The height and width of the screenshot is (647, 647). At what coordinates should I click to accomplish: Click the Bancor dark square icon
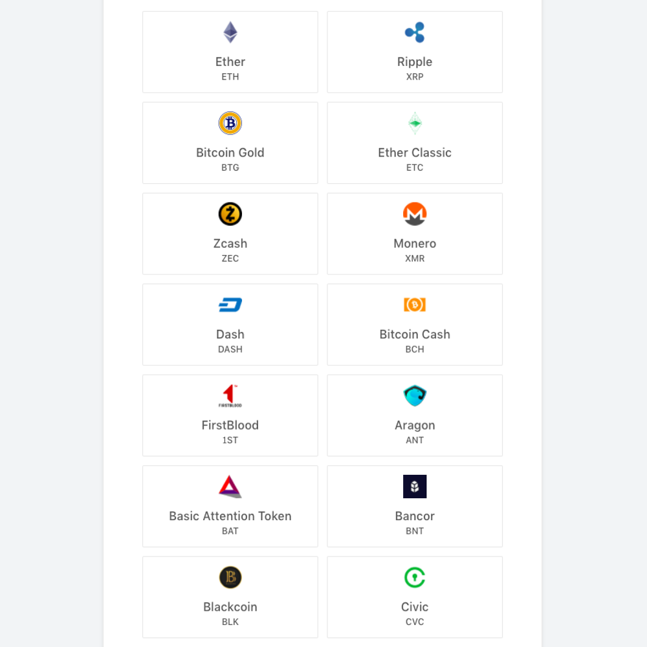(x=415, y=487)
